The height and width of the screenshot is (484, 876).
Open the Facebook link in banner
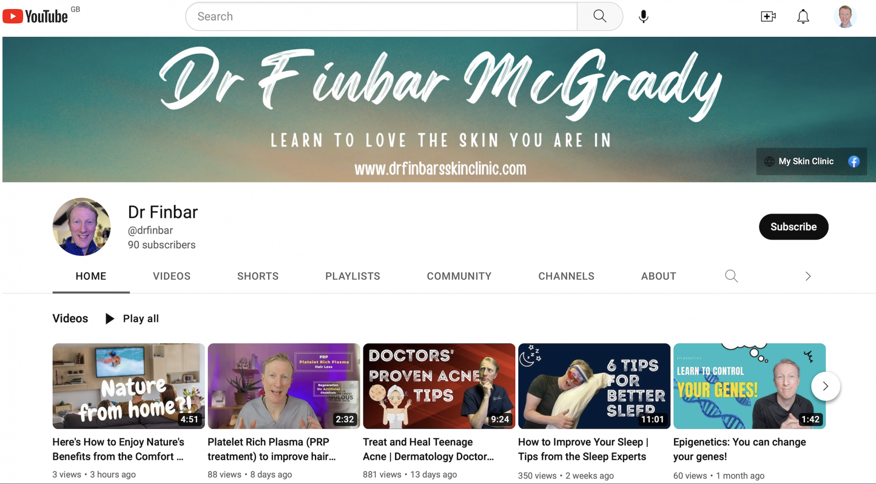pos(854,162)
